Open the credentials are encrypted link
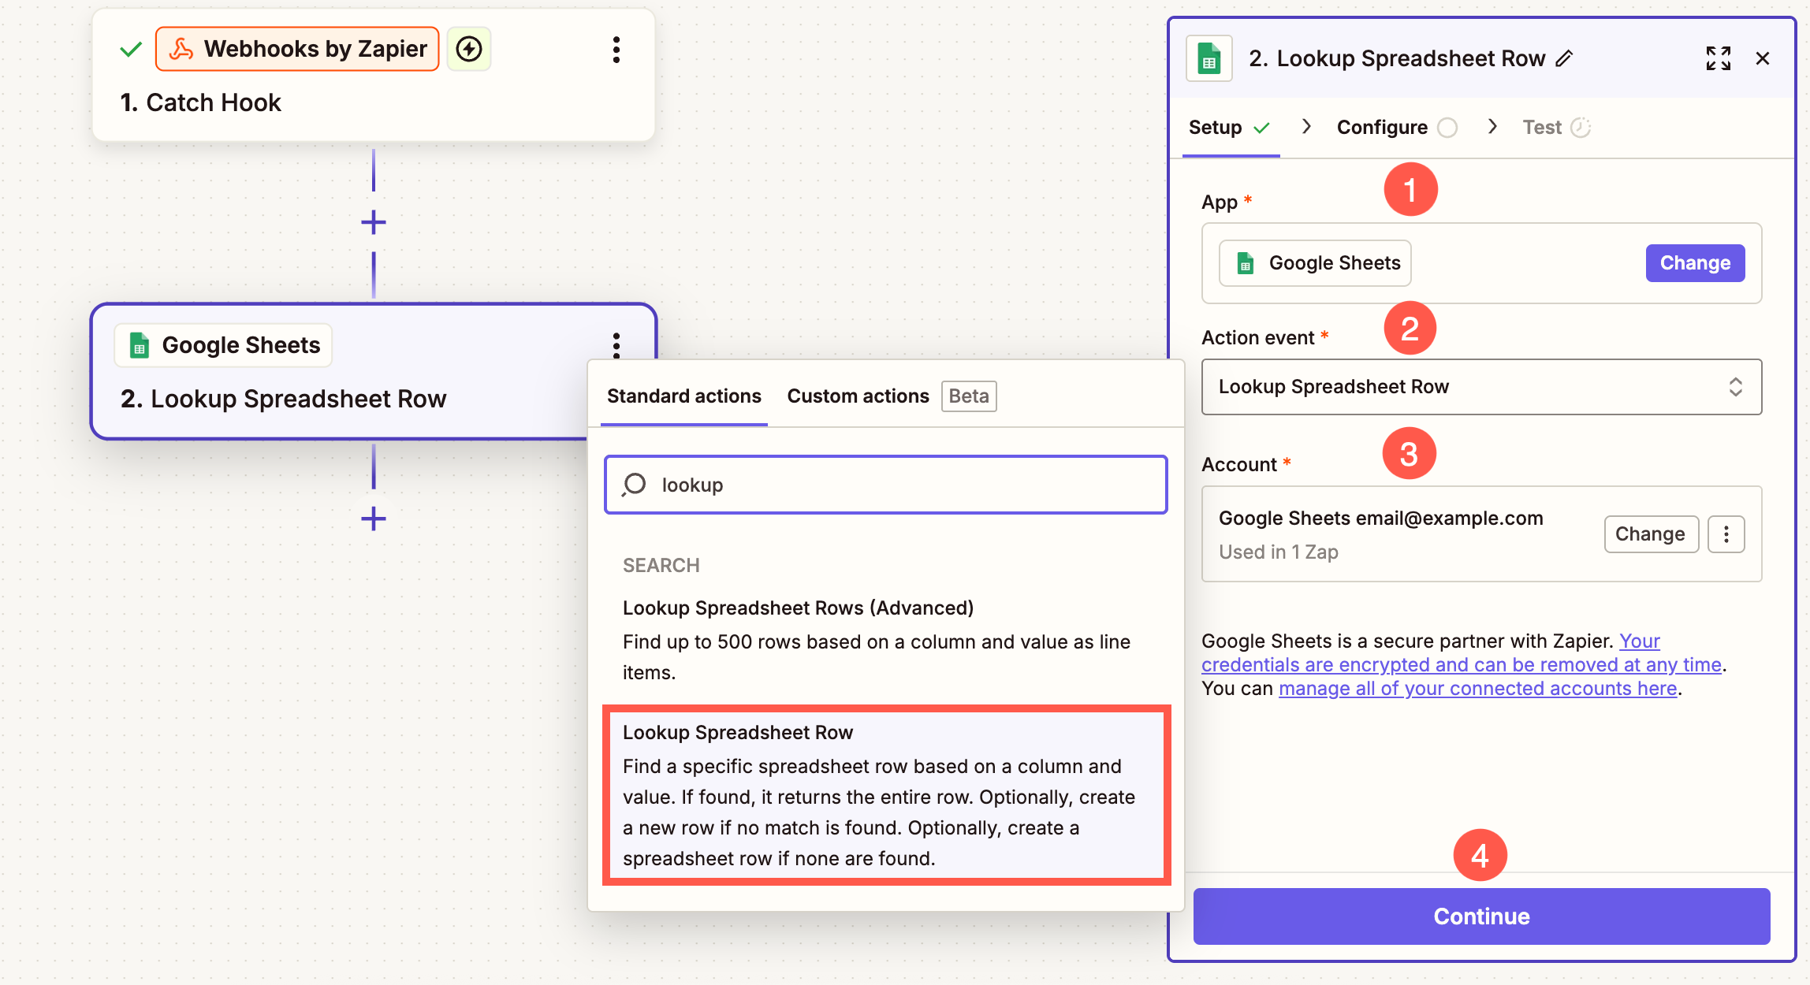The height and width of the screenshot is (985, 1810). point(1462,665)
